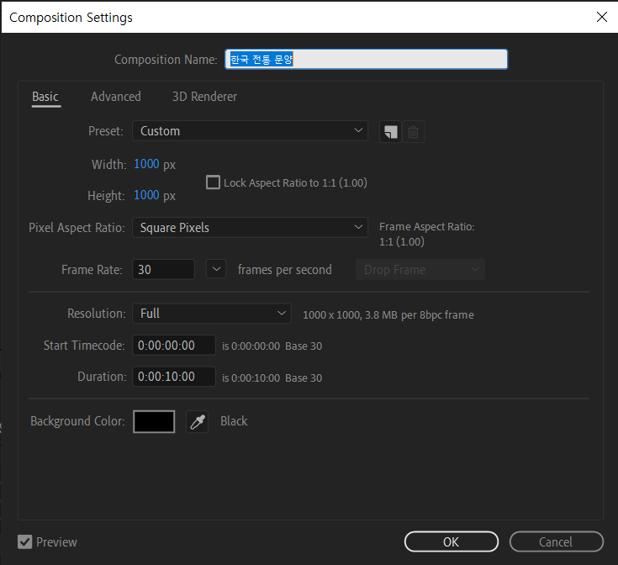Open the Resolution dropdown set to Full

point(212,314)
